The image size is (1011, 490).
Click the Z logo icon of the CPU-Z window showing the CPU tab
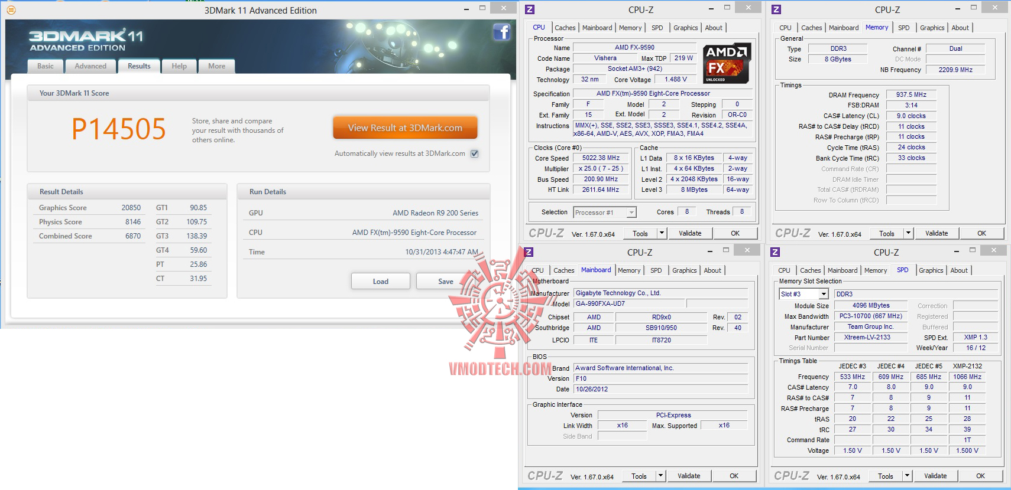tap(530, 9)
